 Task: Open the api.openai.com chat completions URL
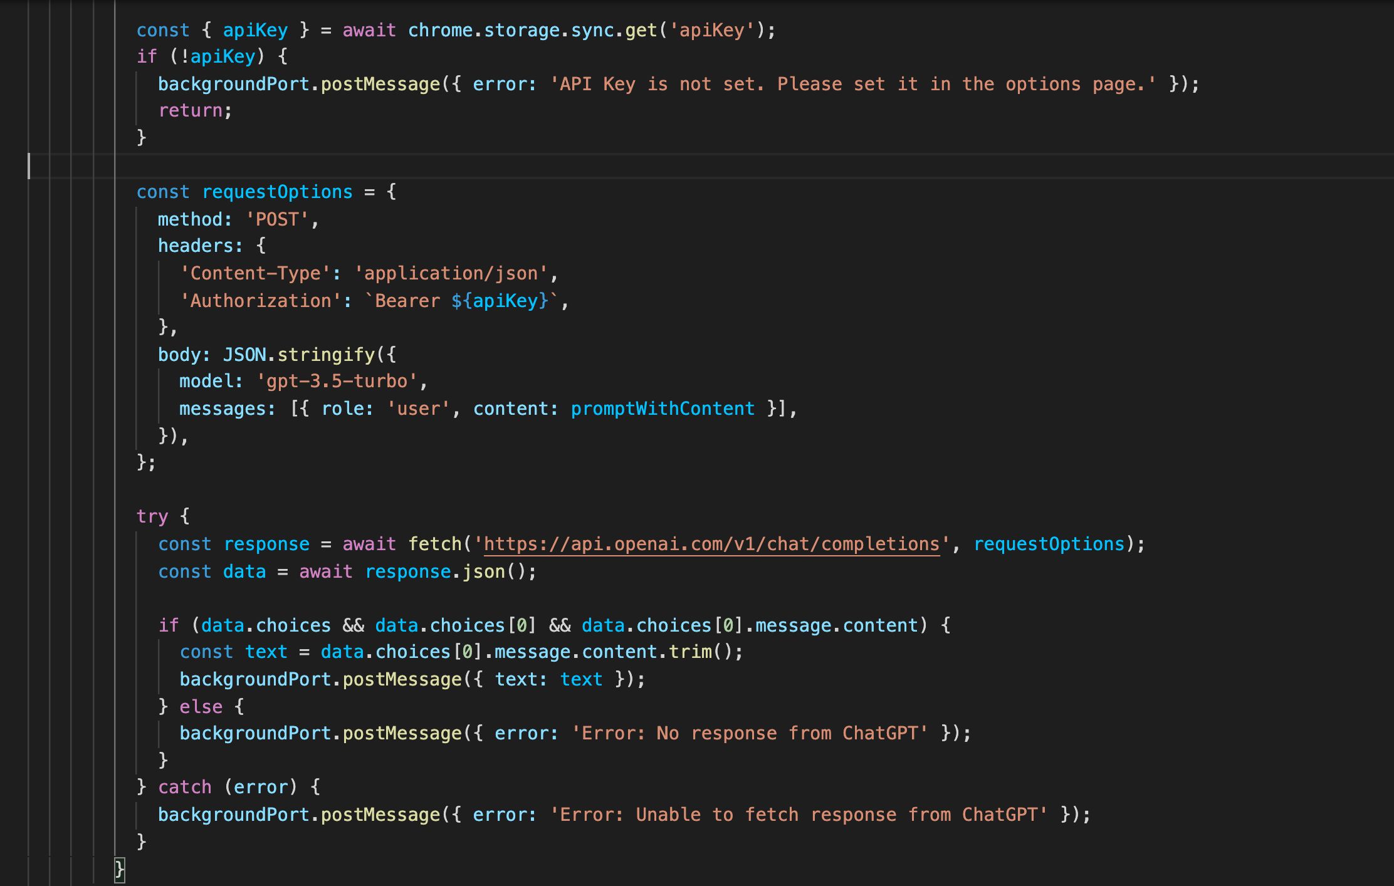[x=711, y=544]
